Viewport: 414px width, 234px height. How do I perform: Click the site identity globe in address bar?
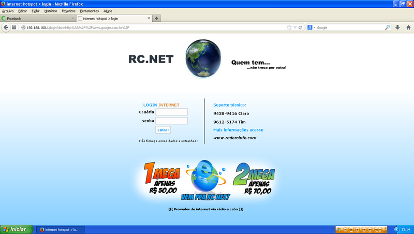[x=23, y=27]
